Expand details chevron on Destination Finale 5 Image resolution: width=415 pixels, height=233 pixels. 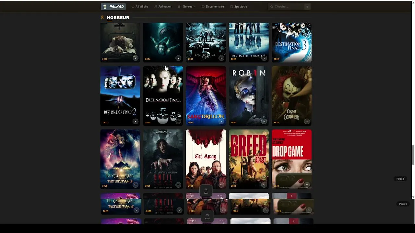tap(221, 58)
